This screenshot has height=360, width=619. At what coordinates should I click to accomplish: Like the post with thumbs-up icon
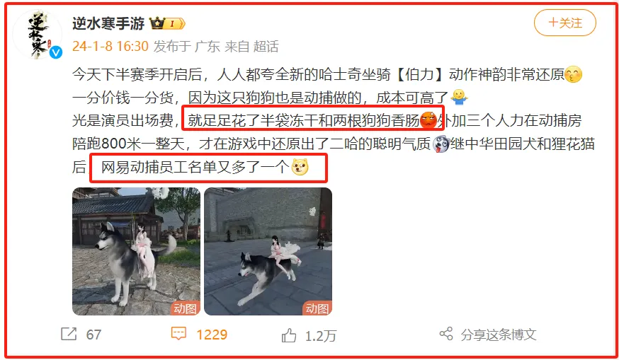(x=288, y=335)
